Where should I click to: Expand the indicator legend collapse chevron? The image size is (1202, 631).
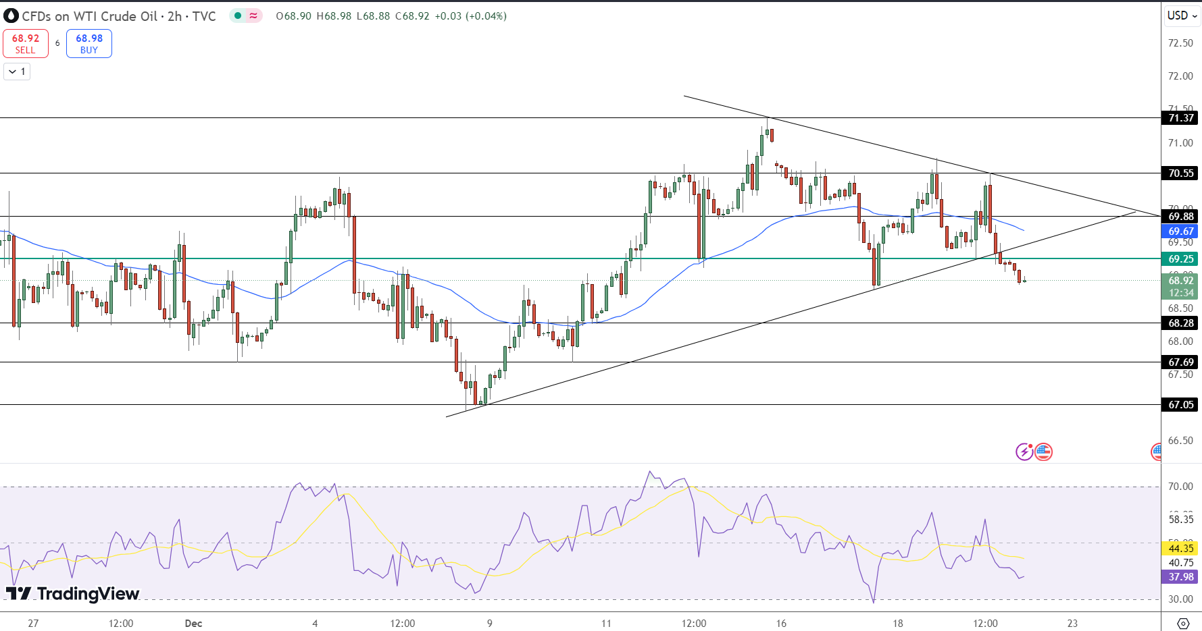point(17,72)
